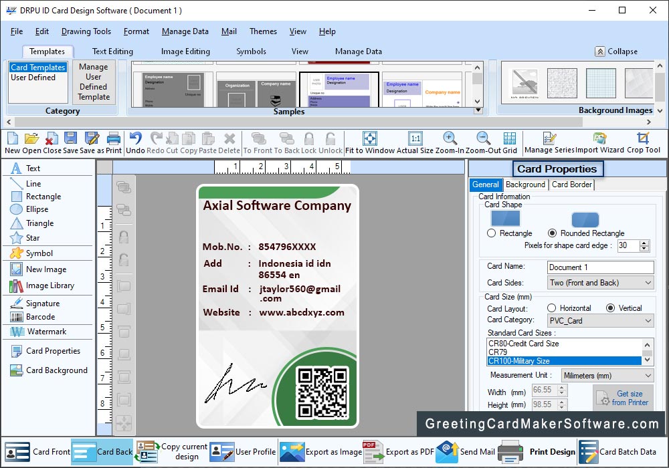Screen dimensions: 669x468
Task: Open Card Batch Data
Action: tap(617, 452)
